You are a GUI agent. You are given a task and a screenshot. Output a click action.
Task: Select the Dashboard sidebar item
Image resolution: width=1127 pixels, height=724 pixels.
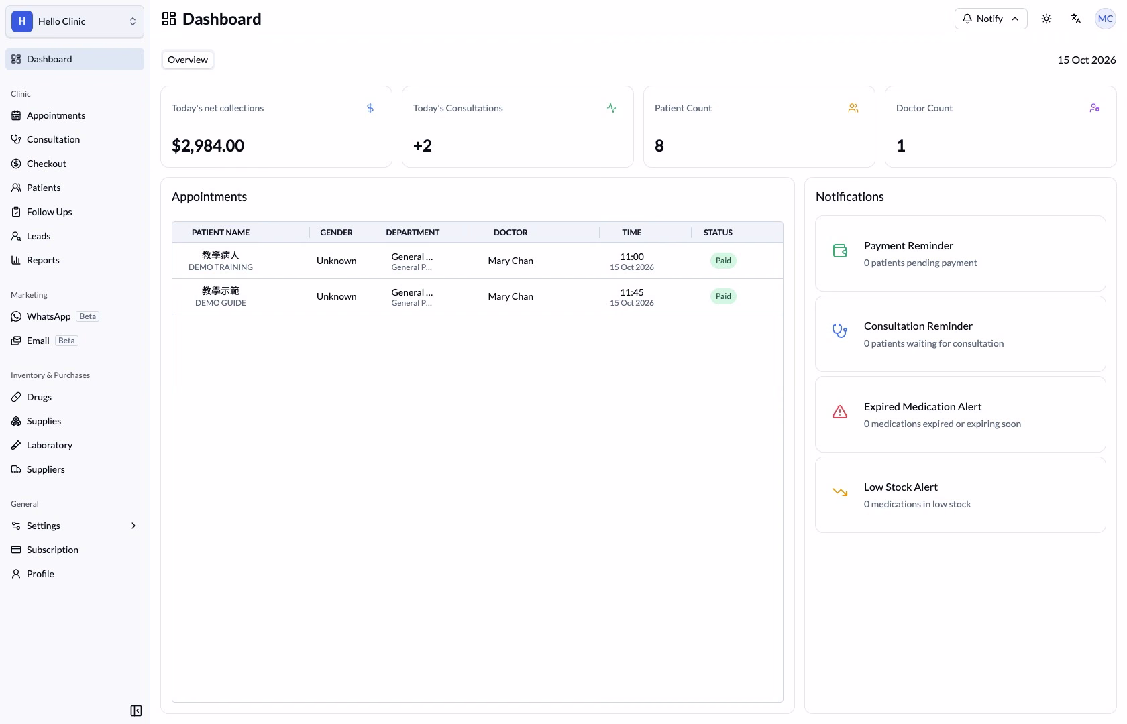coord(74,59)
